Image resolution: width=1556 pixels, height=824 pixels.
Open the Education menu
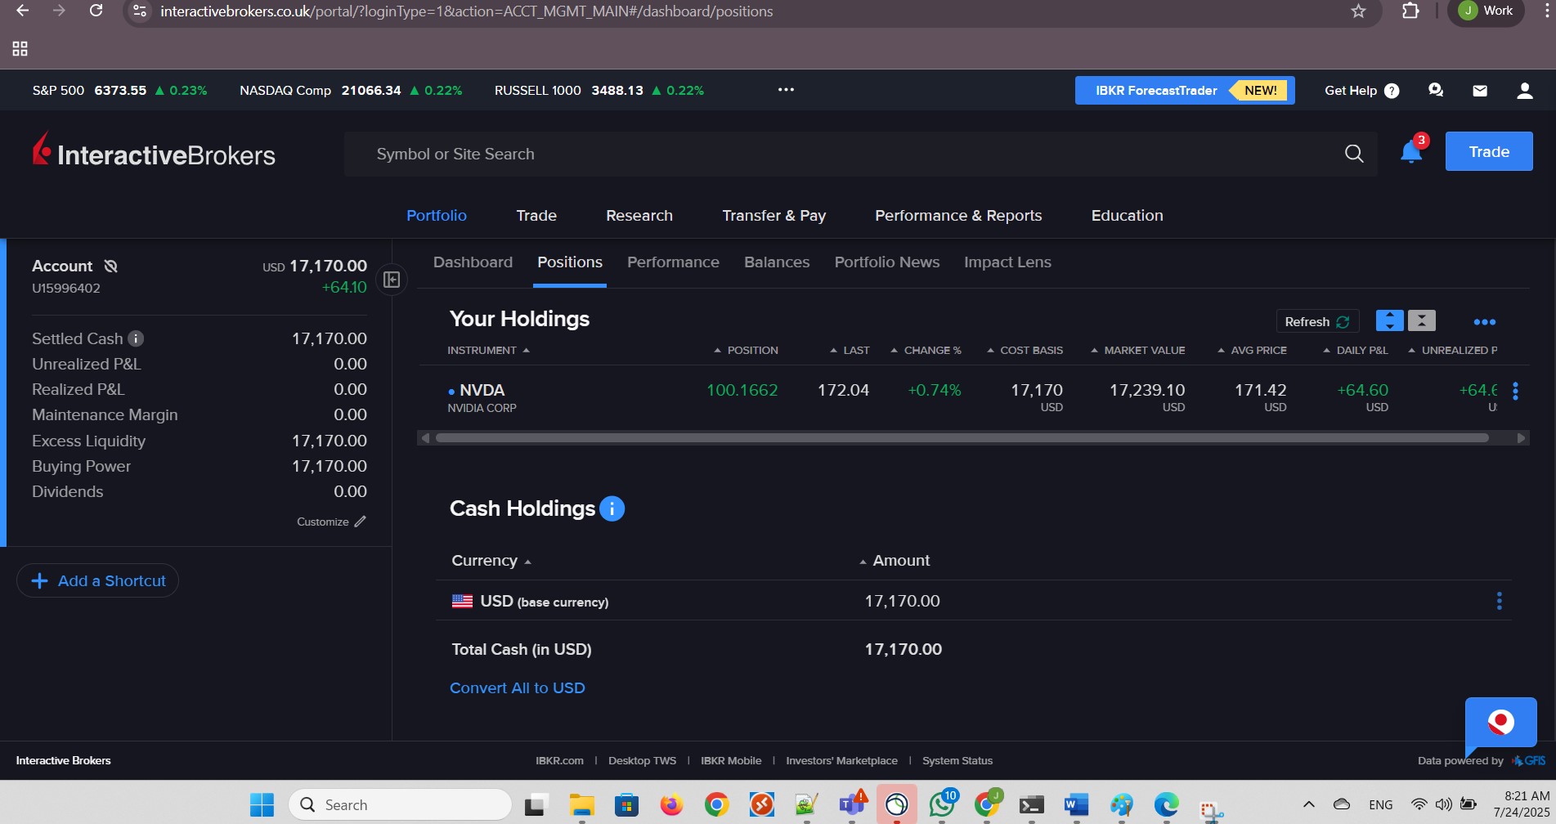tap(1127, 216)
